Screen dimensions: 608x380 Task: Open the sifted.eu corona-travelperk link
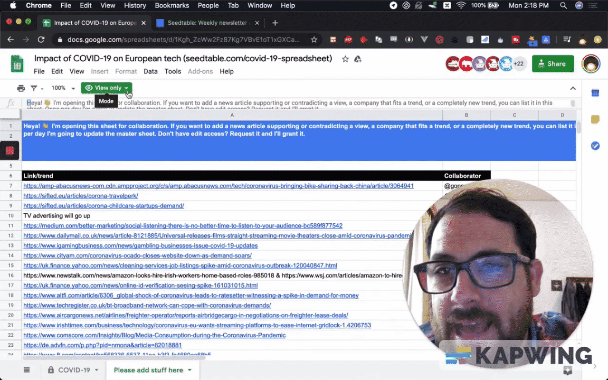pos(81,196)
